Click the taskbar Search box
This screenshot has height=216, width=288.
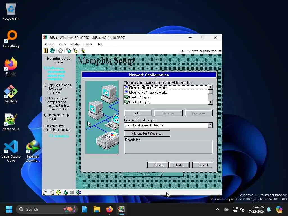click(x=47, y=209)
